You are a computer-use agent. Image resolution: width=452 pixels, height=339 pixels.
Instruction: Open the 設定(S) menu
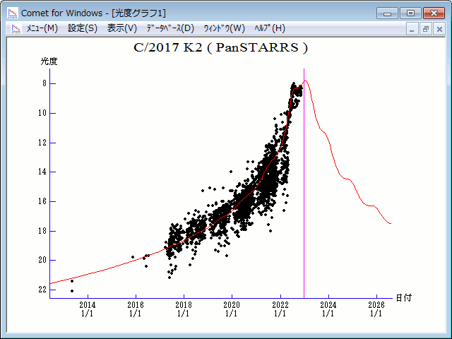83,28
